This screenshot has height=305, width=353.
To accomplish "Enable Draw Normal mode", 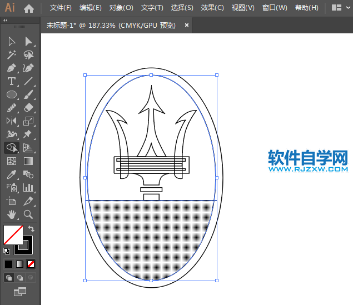I will (9, 278).
